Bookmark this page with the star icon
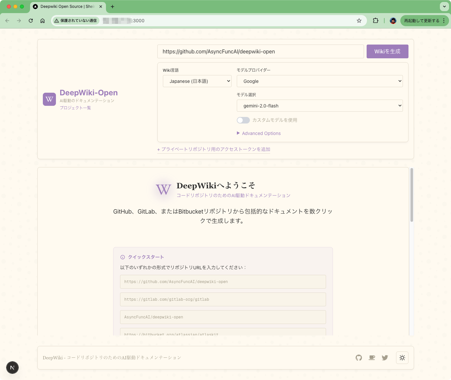The width and height of the screenshot is (451, 380). pyautogui.click(x=359, y=21)
